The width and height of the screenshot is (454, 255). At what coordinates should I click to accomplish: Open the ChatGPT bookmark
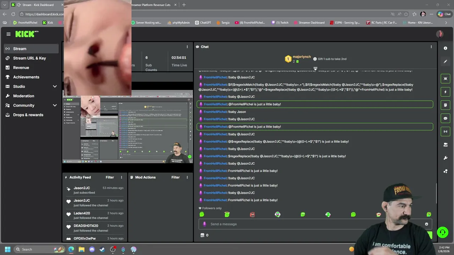click(203, 23)
